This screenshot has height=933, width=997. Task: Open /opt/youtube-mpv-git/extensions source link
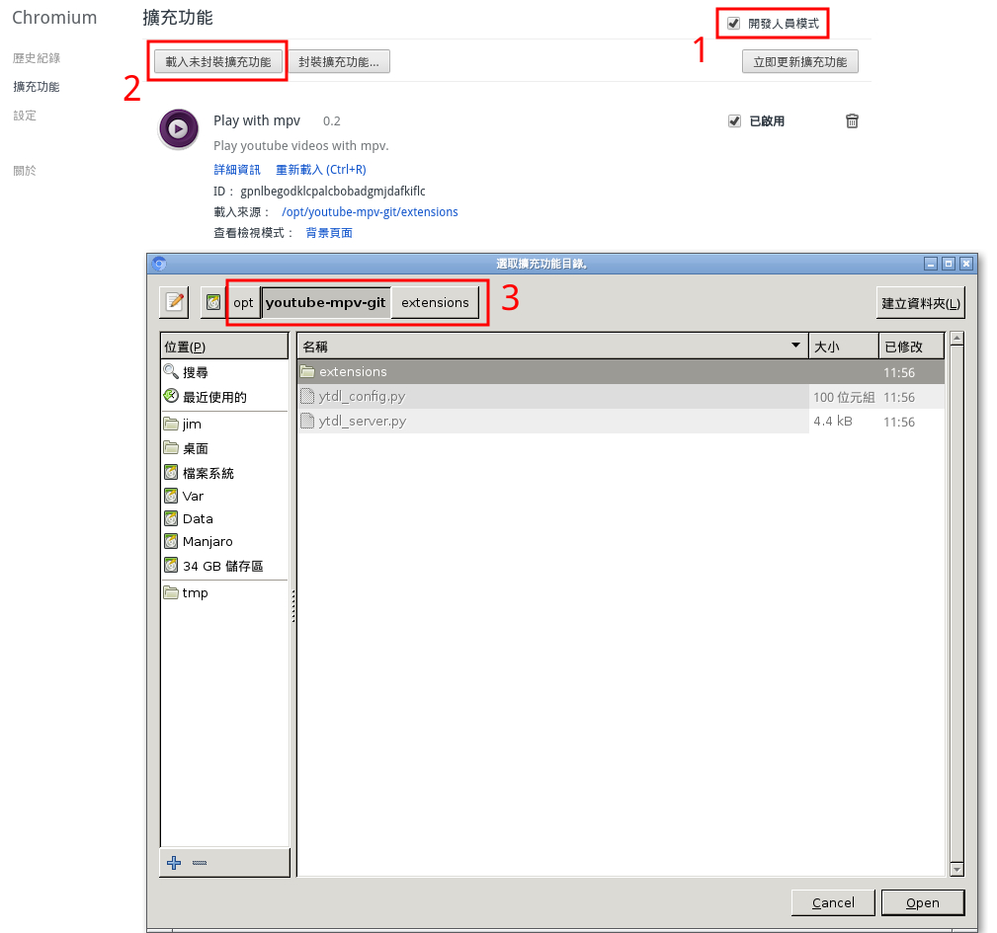[x=370, y=212]
